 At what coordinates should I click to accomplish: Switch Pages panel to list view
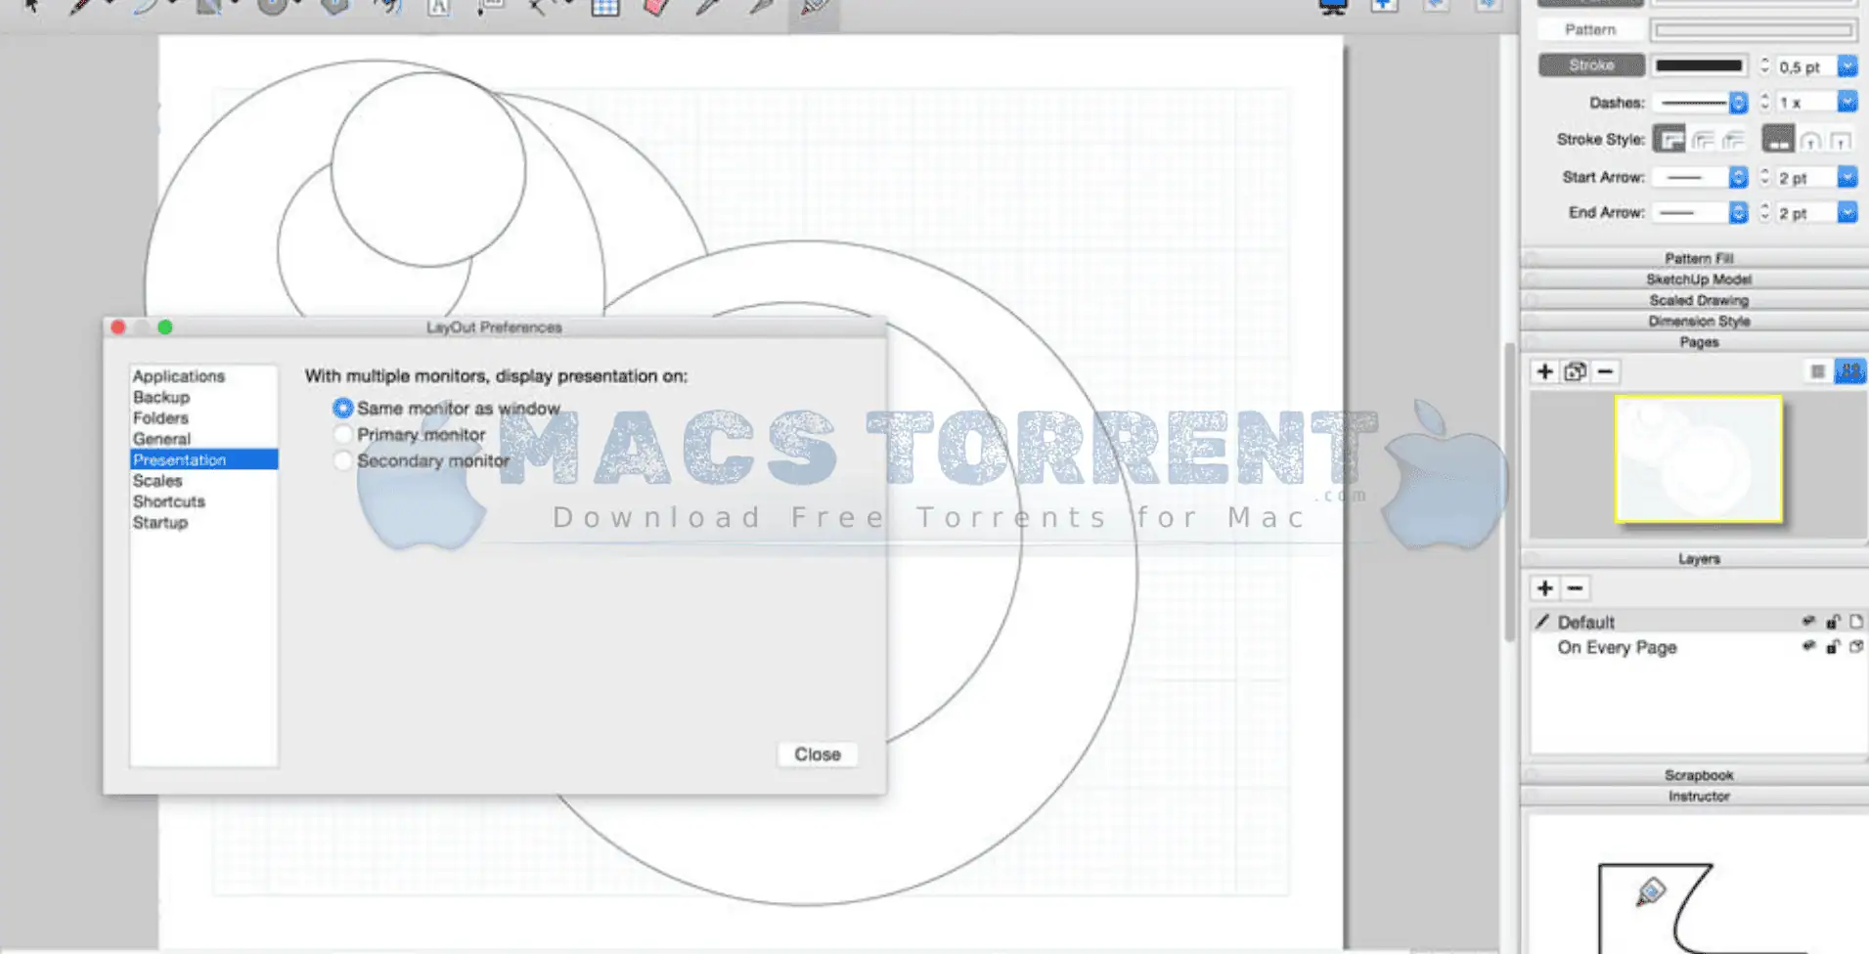[x=1817, y=371]
